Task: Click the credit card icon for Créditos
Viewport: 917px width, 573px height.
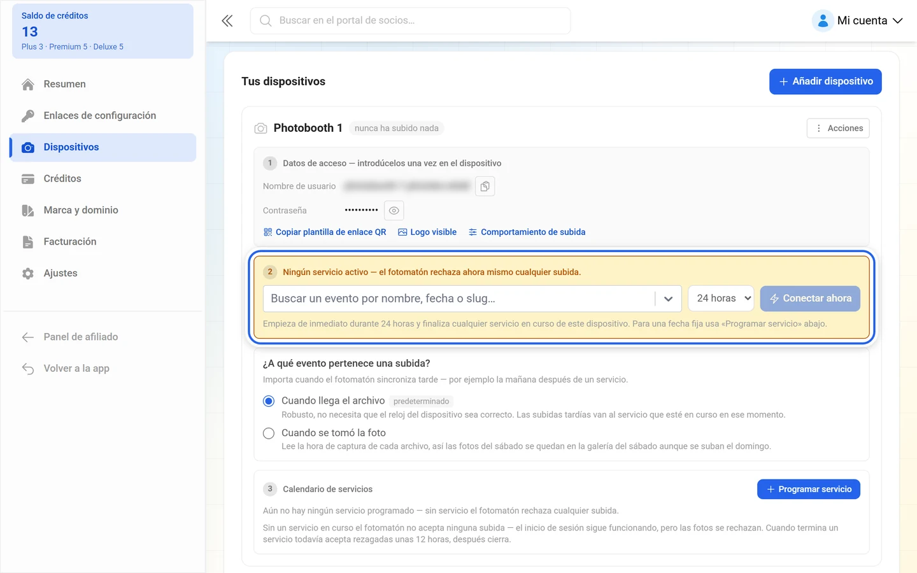Action: pyautogui.click(x=28, y=179)
